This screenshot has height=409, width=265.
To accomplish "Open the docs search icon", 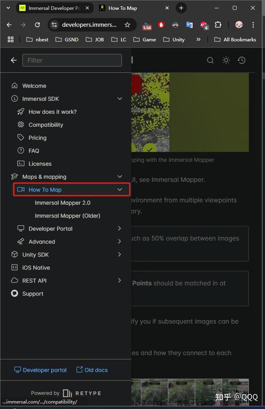I will (x=210, y=60).
